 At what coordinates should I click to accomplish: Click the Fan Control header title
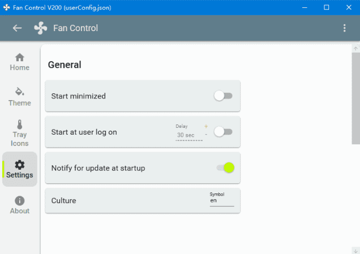[x=75, y=28]
